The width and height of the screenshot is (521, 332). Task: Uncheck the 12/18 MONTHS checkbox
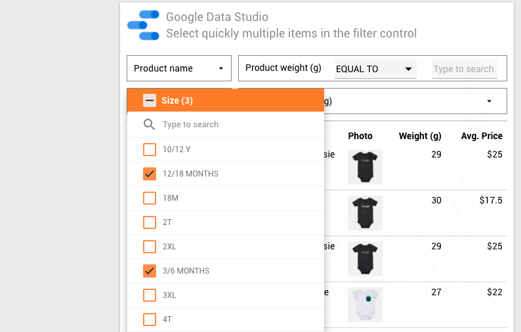pos(150,174)
